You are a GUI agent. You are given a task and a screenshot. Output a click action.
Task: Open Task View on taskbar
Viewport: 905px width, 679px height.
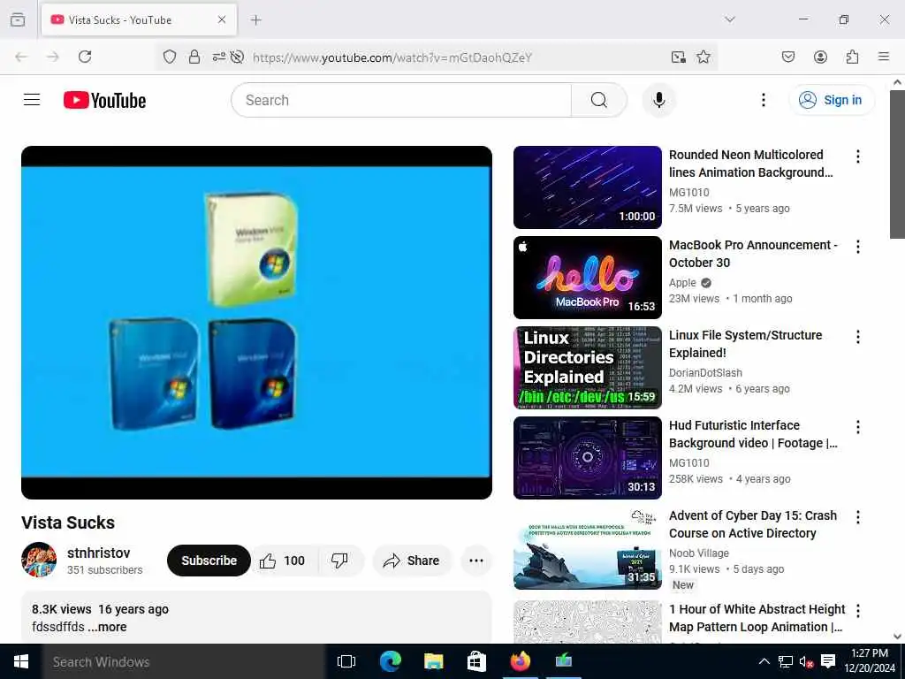coord(346,661)
